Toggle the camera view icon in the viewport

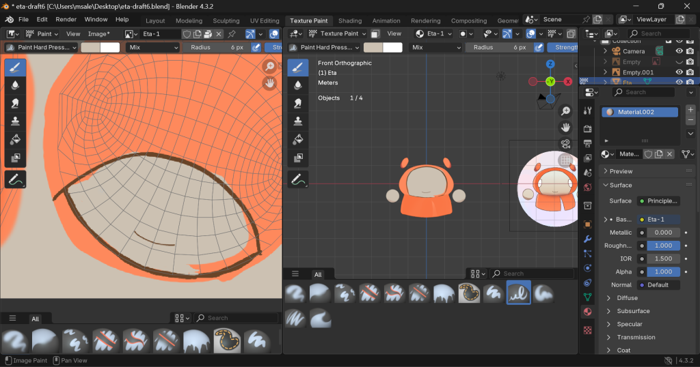click(x=565, y=143)
